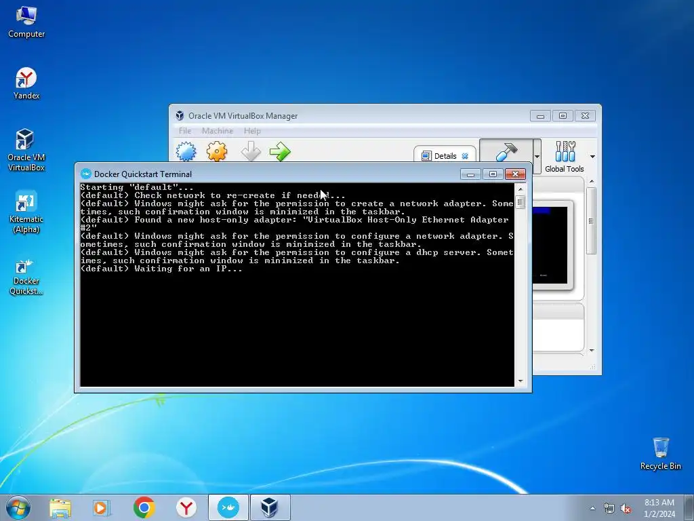Screen dimensions: 694x521
Task: Click the Docker Quickstart Terminal title icon
Action: (x=86, y=174)
